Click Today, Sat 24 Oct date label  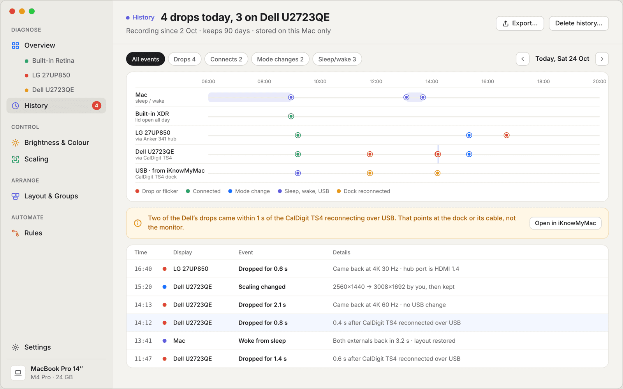[x=562, y=59]
